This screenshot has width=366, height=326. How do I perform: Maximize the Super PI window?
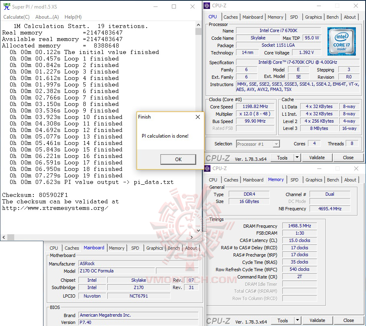point(174,6)
